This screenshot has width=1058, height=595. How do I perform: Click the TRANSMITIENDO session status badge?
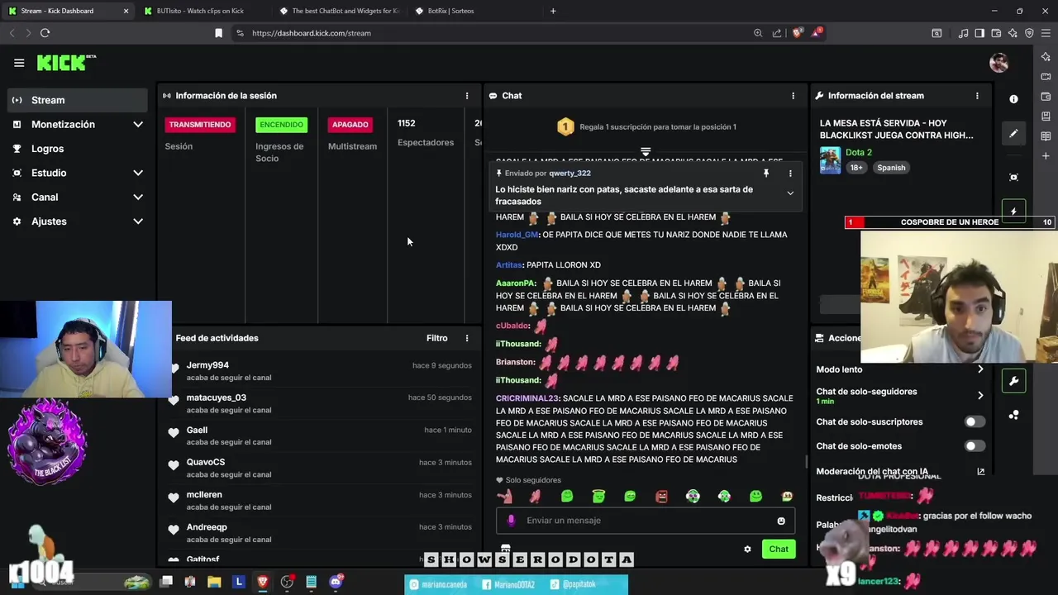200,125
